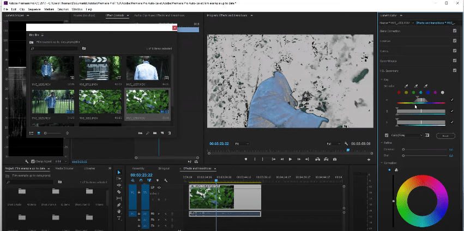Click the Lift button in Program monitor
The width and height of the screenshot is (464, 231).
[x=318, y=159]
